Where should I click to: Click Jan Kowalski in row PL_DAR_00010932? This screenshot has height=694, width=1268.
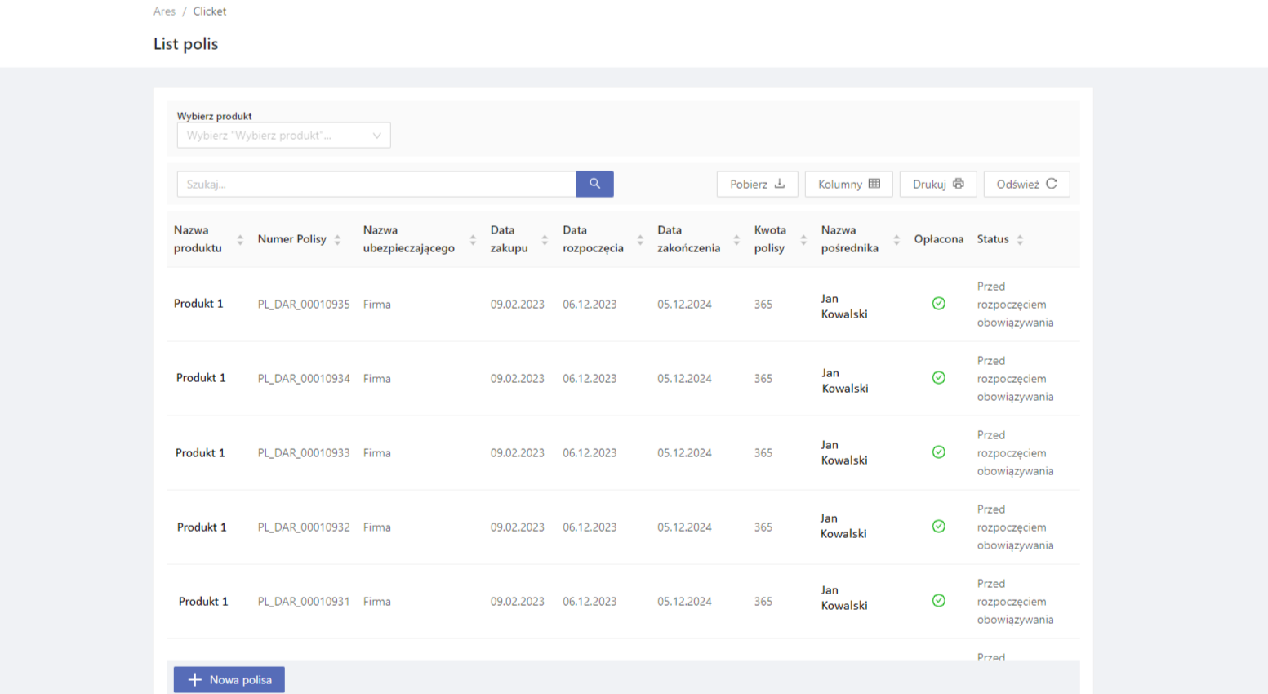(843, 526)
